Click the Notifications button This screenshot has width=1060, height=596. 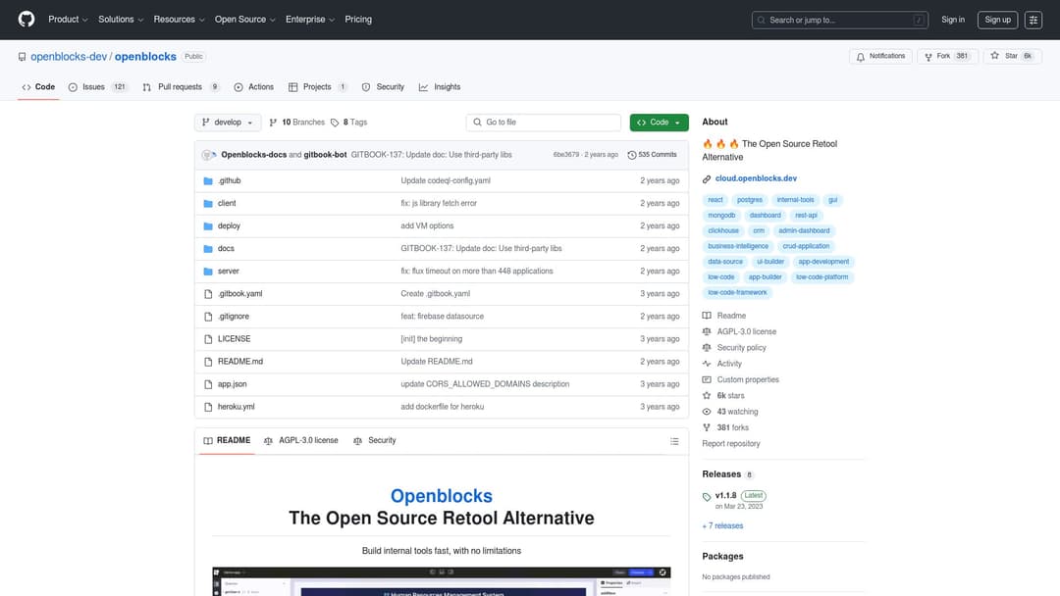[x=880, y=57]
